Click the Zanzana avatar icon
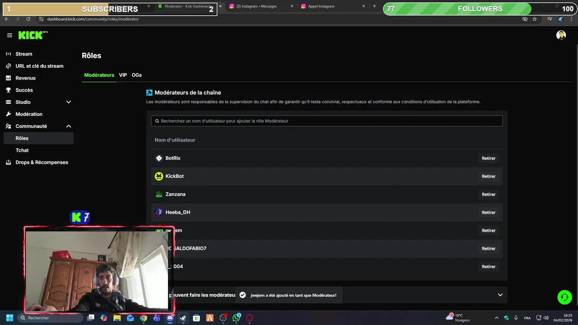This screenshot has height=325, width=578. click(x=159, y=194)
